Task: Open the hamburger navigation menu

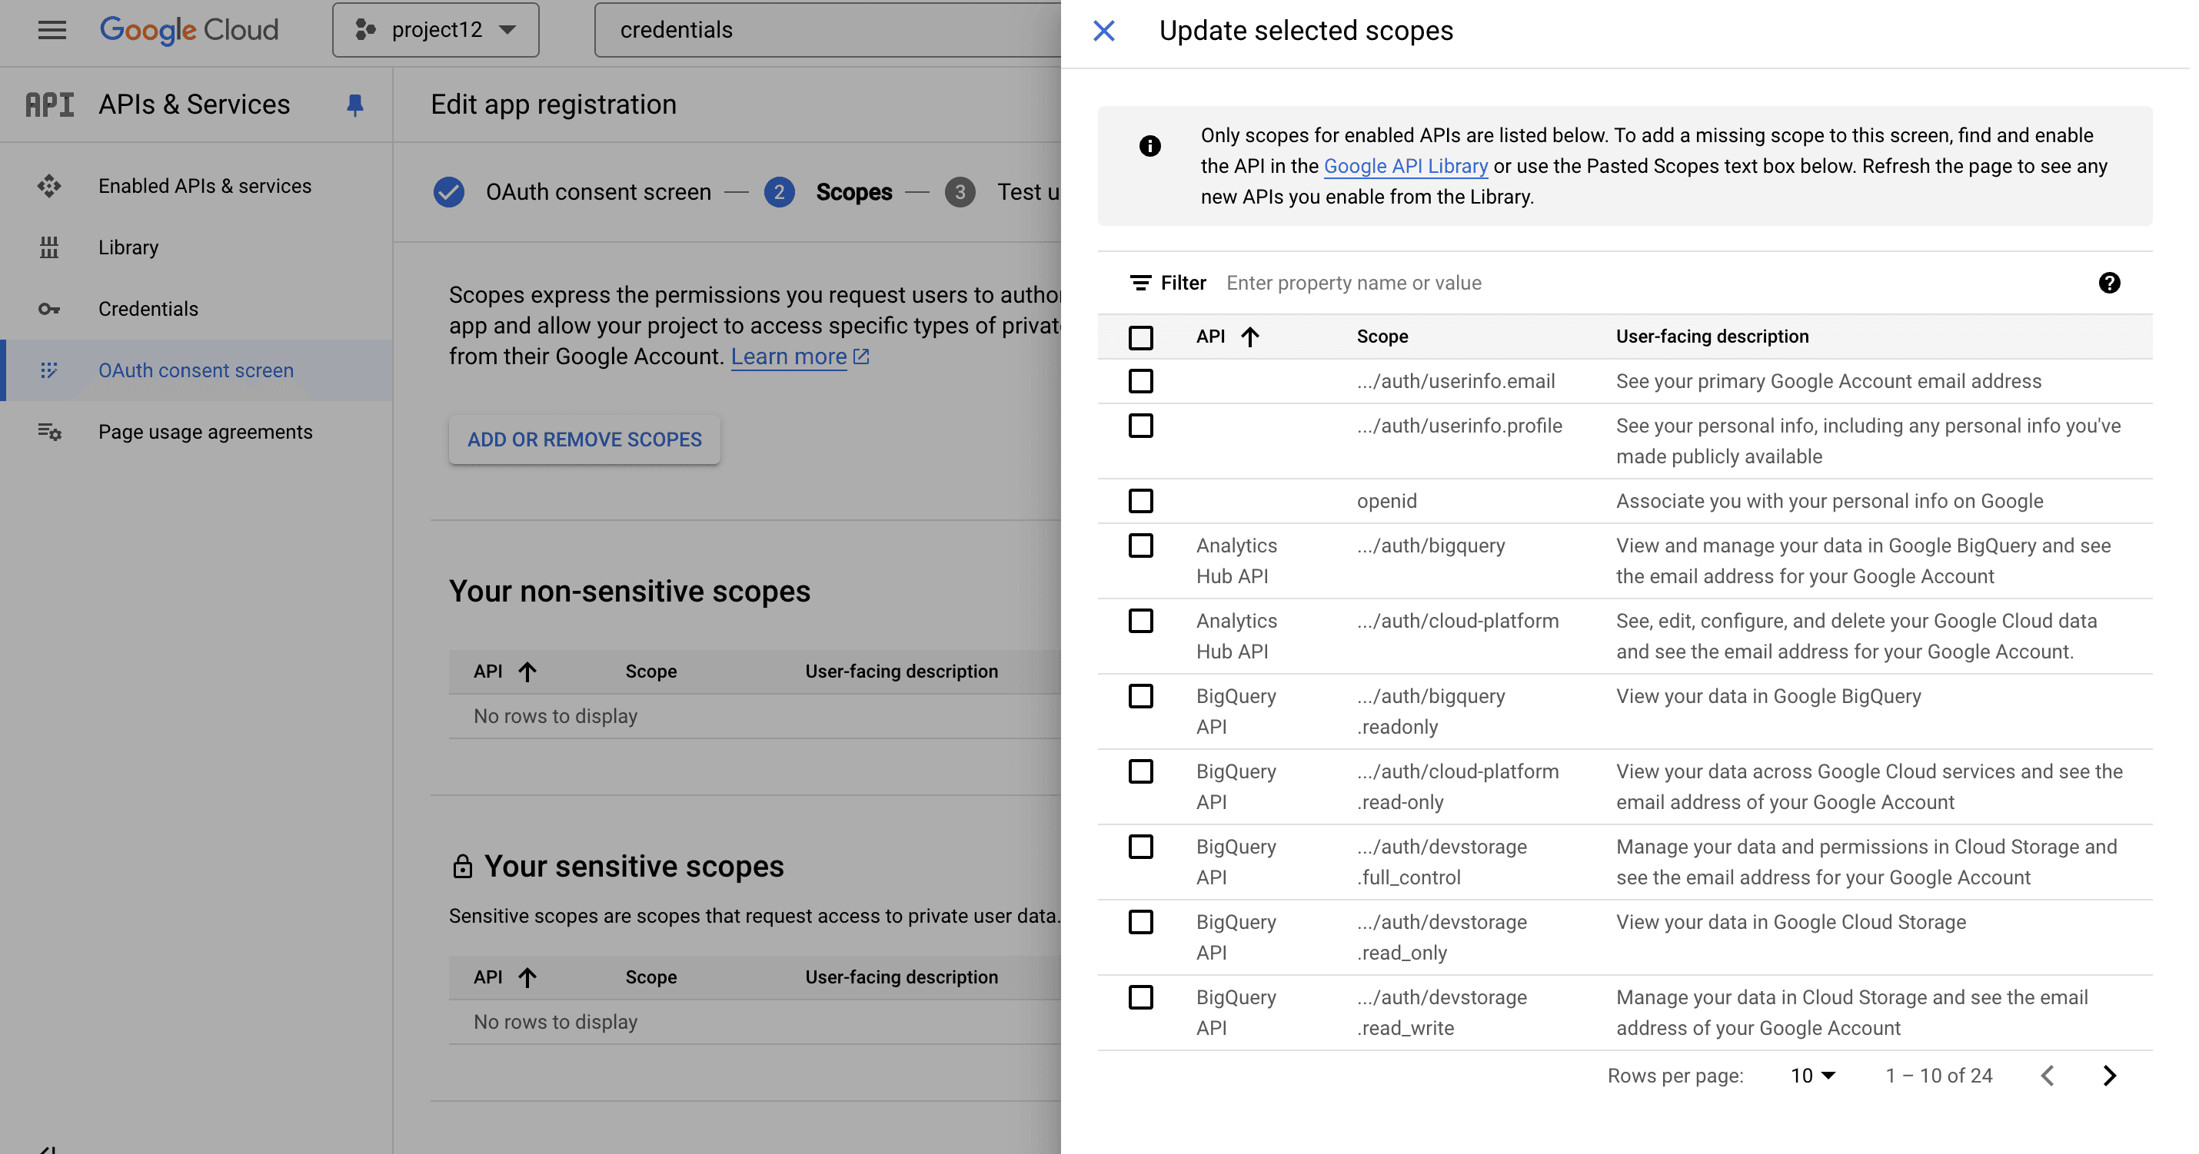Action: pos(52,30)
